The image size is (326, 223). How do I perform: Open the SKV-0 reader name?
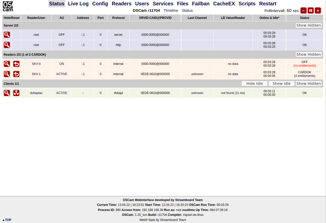[x=36, y=64]
